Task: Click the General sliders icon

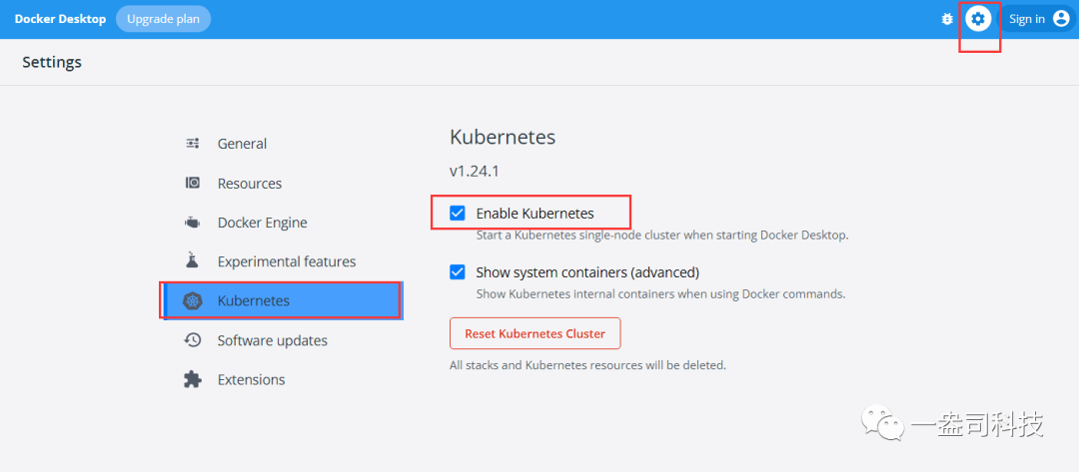Action: pyautogui.click(x=193, y=144)
